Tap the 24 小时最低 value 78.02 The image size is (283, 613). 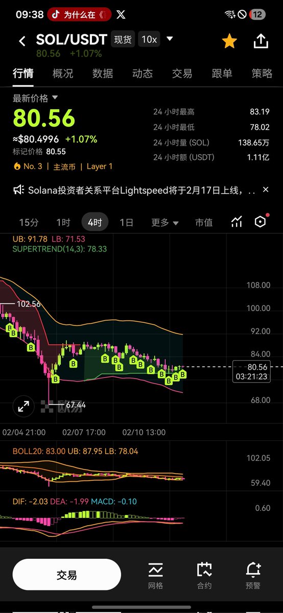click(260, 127)
